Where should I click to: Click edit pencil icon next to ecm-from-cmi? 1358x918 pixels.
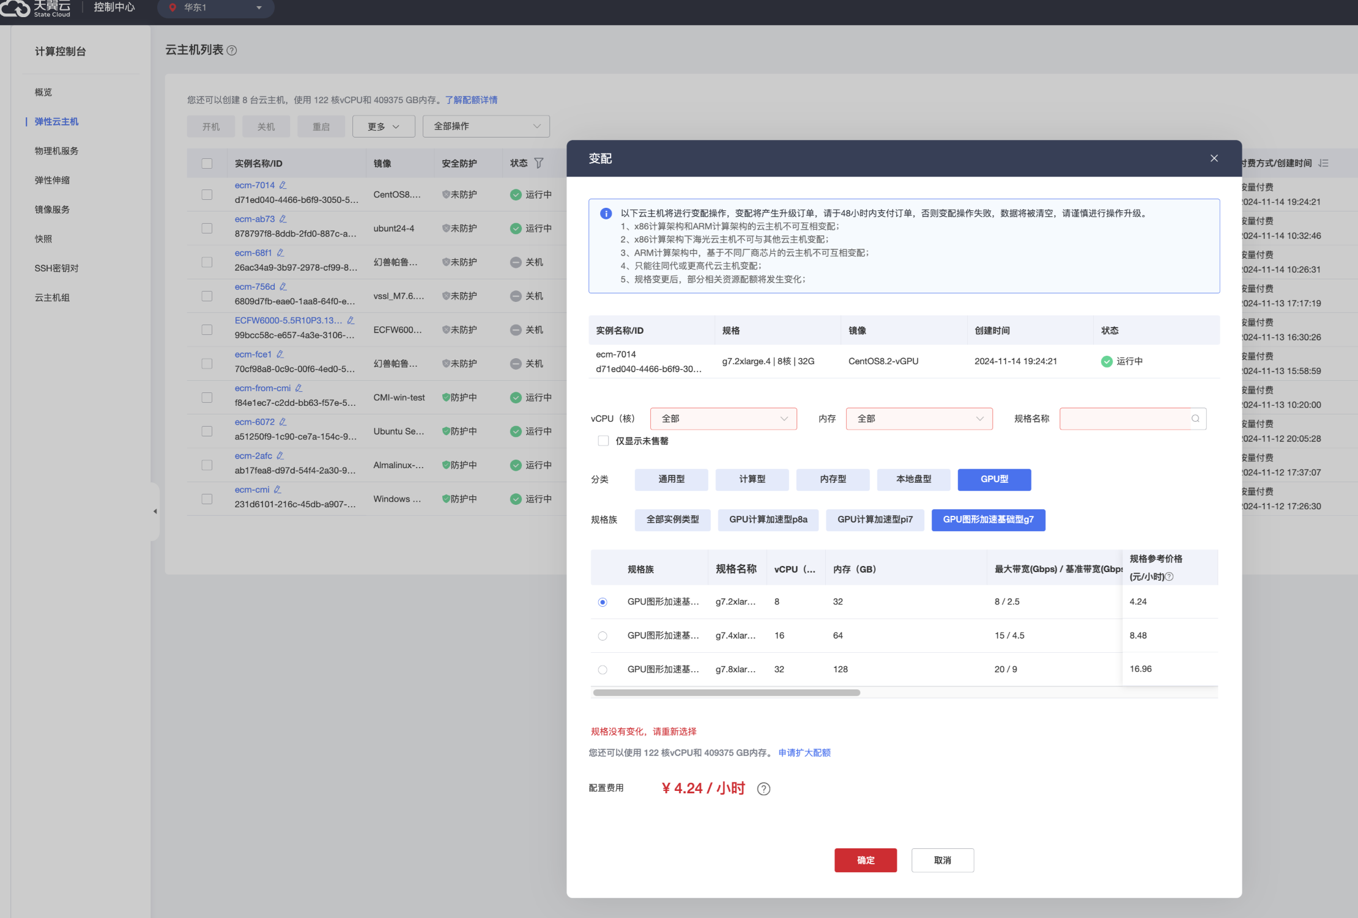tap(299, 388)
